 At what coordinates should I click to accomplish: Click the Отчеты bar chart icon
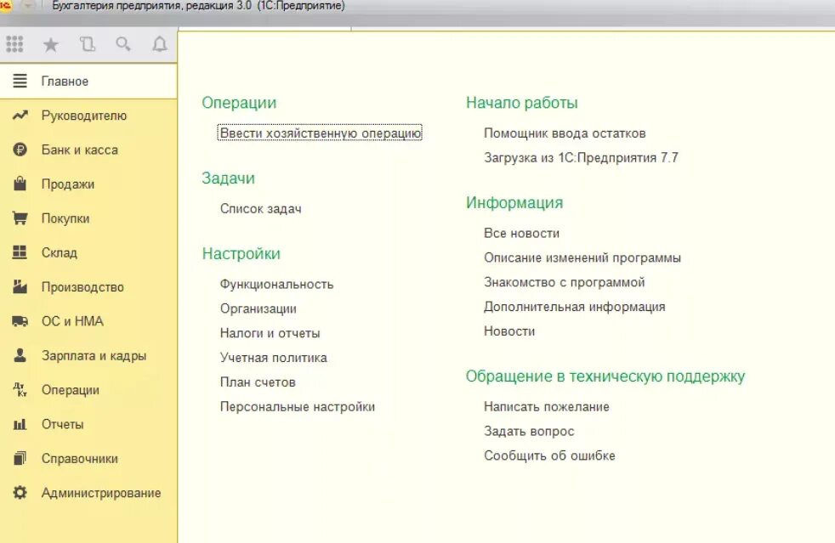20,424
